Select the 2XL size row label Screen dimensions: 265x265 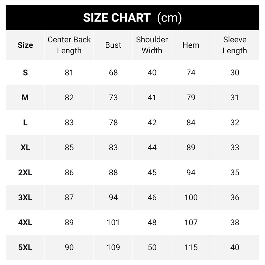[x=25, y=173]
